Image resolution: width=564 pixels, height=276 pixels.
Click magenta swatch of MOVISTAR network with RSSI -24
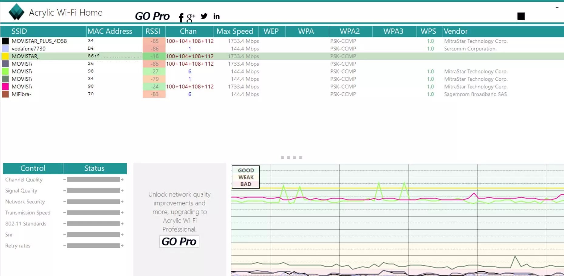(x=5, y=87)
